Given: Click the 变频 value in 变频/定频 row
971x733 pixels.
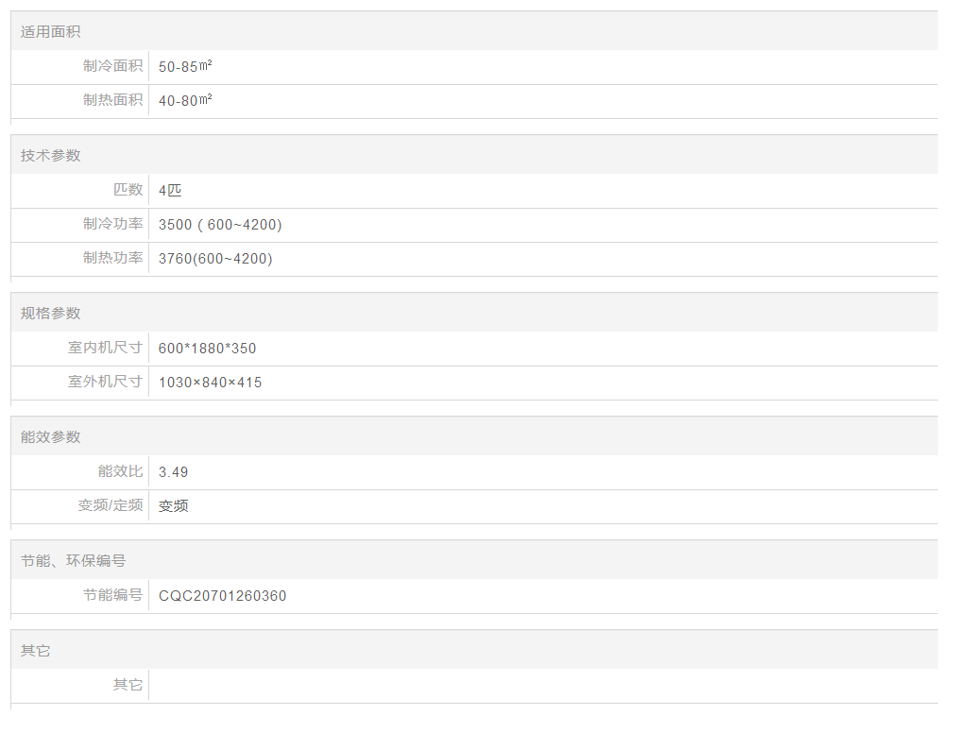Looking at the screenshot, I should coord(174,506).
